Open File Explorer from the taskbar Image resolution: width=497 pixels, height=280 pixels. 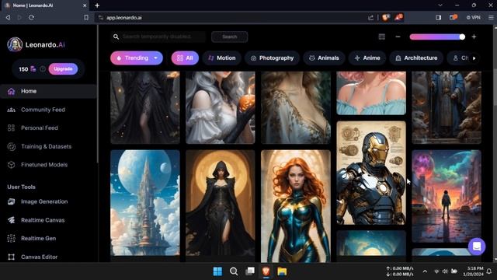(282, 271)
